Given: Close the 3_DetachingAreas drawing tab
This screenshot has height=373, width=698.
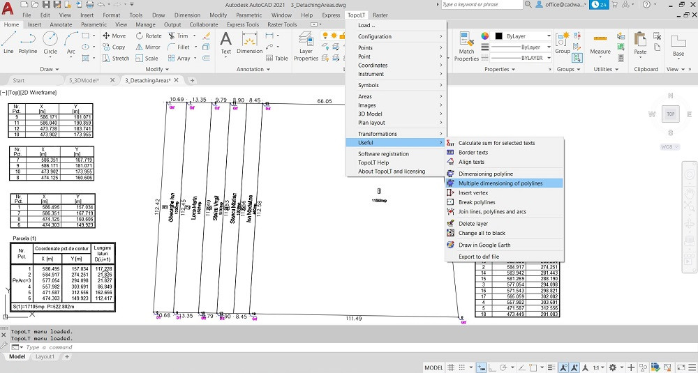Looking at the screenshot, I should click(x=177, y=80).
